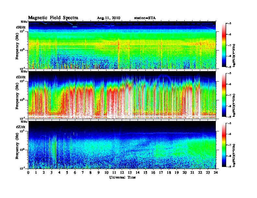The image size is (257, 198).
Task: Click hour tick label "17" on time axis
Action: click(x=161, y=172)
